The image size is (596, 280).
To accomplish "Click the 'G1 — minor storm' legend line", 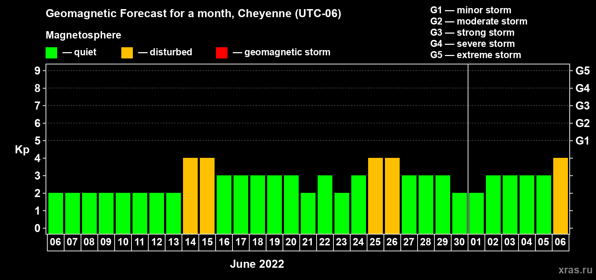I will click(x=471, y=10).
